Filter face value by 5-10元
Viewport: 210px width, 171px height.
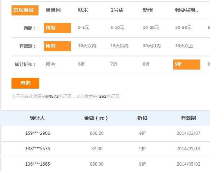coord(117,28)
